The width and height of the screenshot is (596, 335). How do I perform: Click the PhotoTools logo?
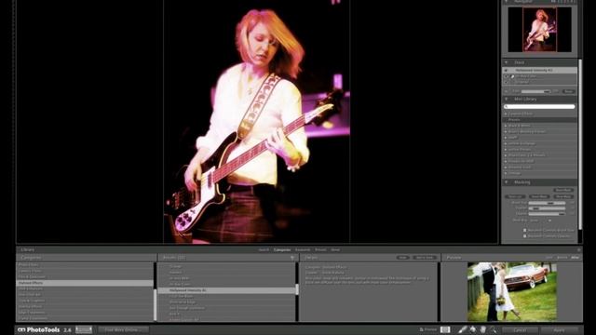click(x=38, y=329)
